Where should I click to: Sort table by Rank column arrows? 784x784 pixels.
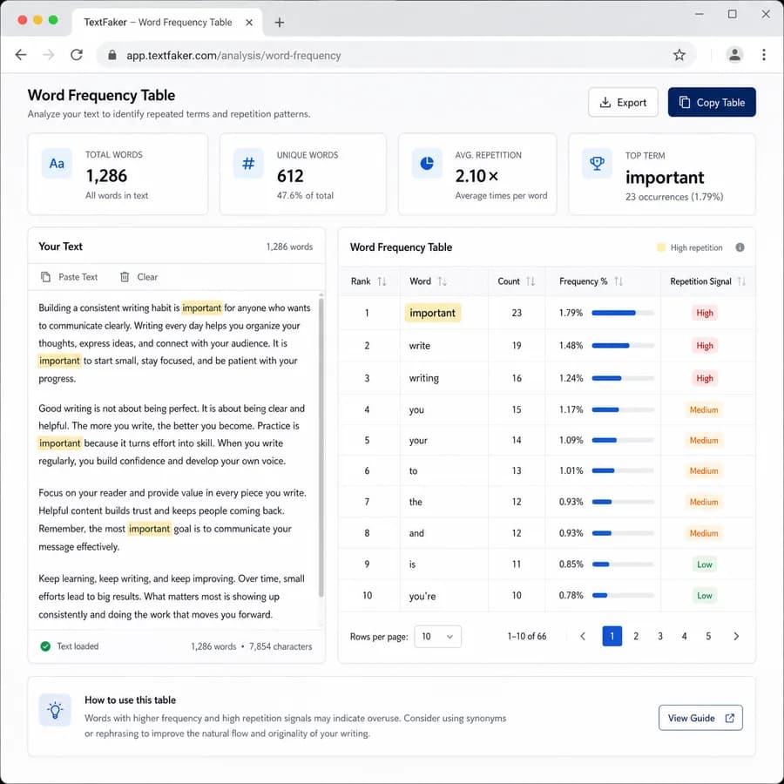click(382, 281)
